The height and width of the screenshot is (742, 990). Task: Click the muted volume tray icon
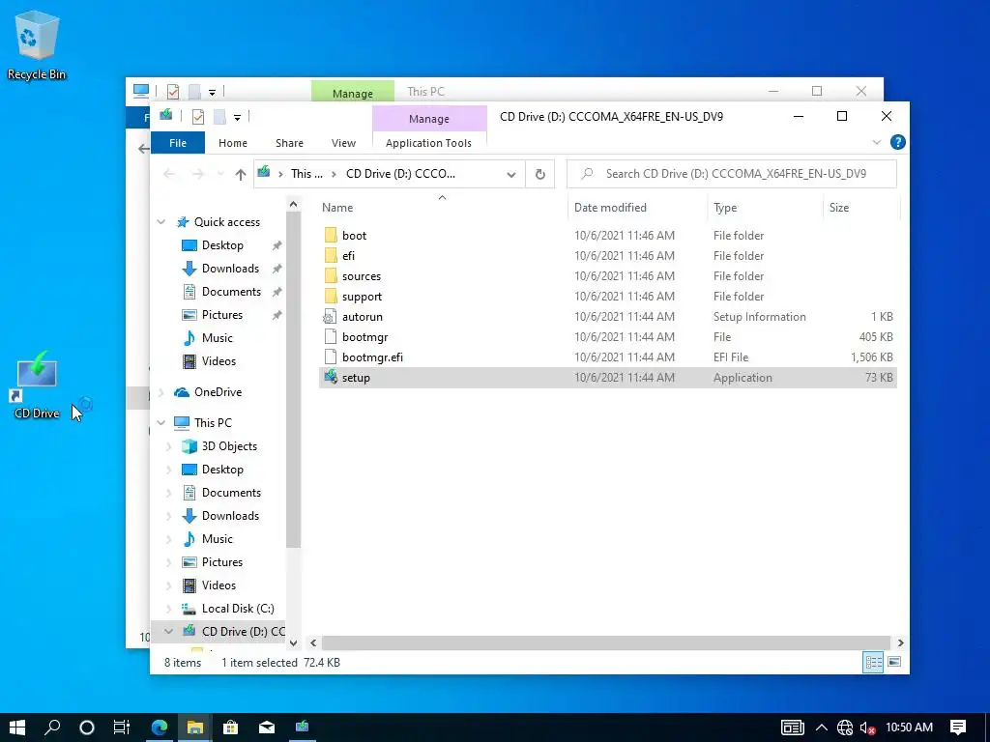(867, 728)
